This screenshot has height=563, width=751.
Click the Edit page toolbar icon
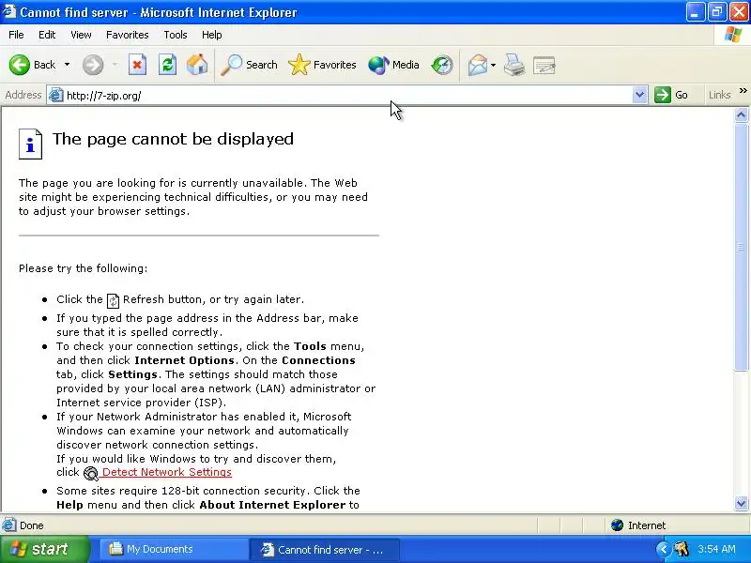[544, 65]
